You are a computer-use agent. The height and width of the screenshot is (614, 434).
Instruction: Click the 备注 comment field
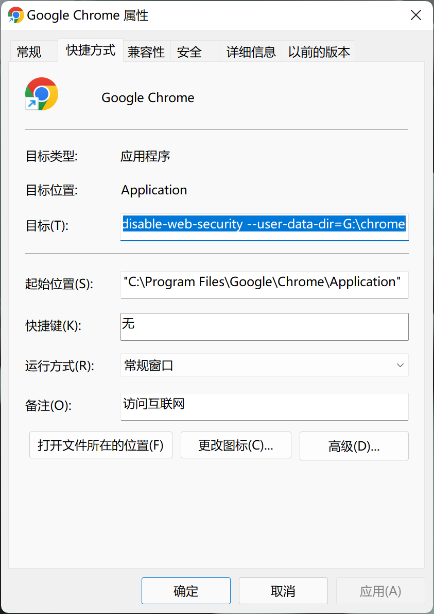264,406
